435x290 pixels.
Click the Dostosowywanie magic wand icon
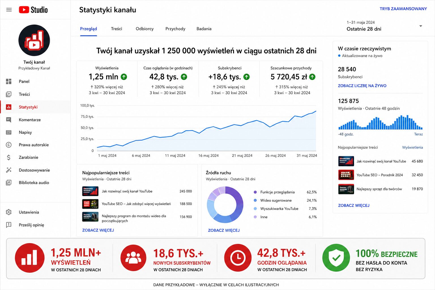pos(9,170)
